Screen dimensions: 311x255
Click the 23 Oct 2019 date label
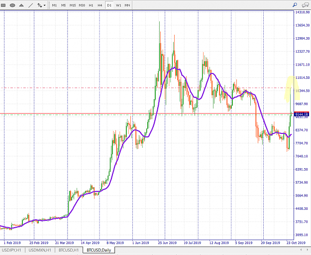tap(296, 243)
